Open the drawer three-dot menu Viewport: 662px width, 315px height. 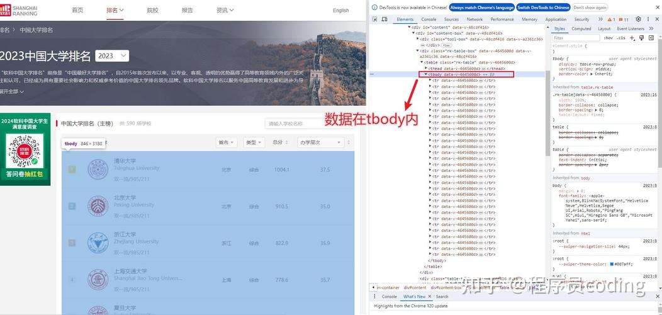(x=374, y=296)
